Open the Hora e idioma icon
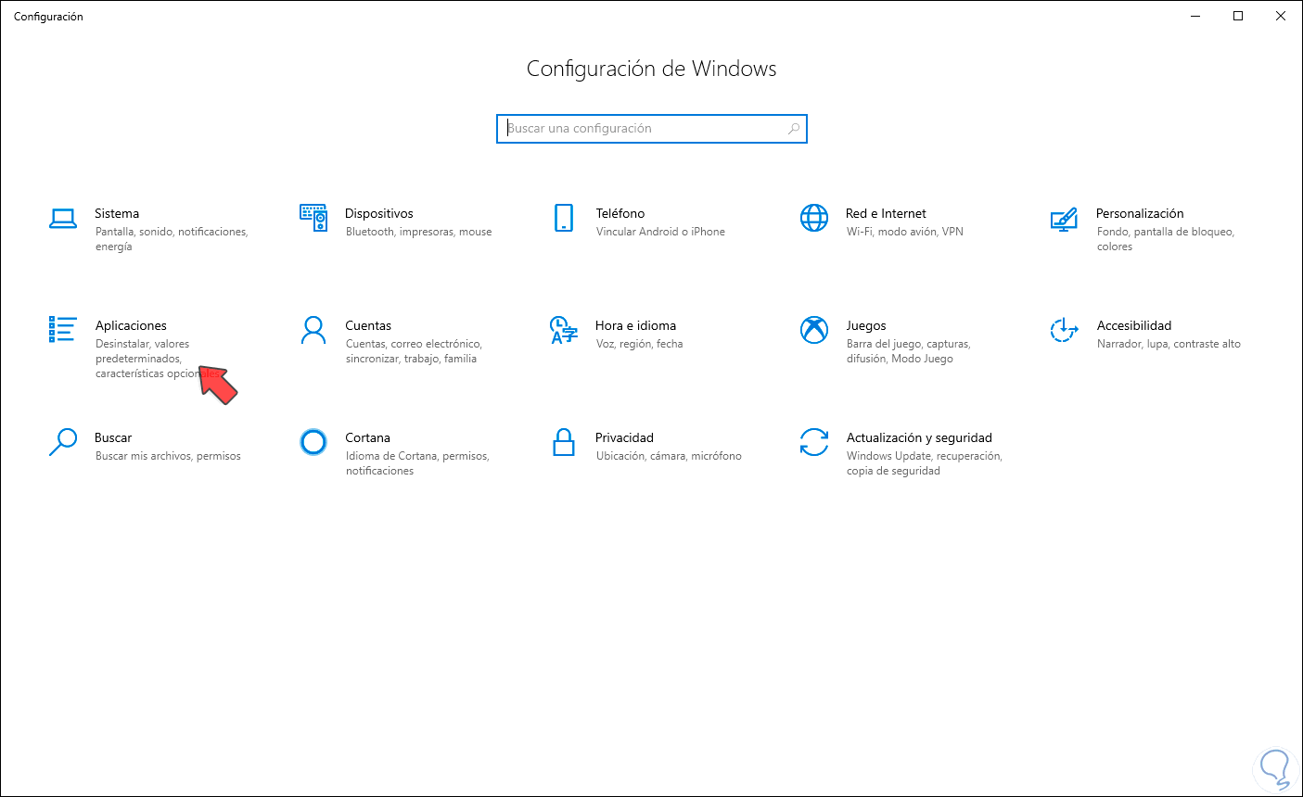The image size is (1303, 797). (x=564, y=330)
